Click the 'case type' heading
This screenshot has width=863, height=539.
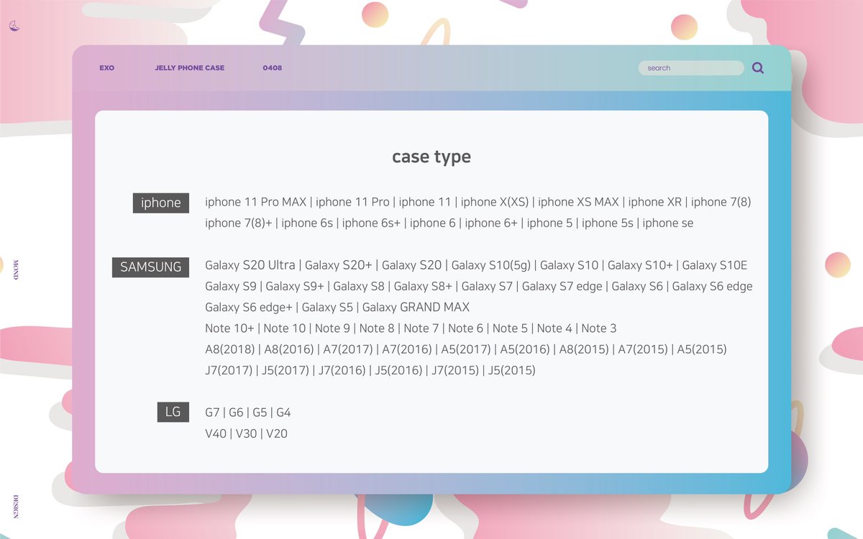tap(431, 157)
